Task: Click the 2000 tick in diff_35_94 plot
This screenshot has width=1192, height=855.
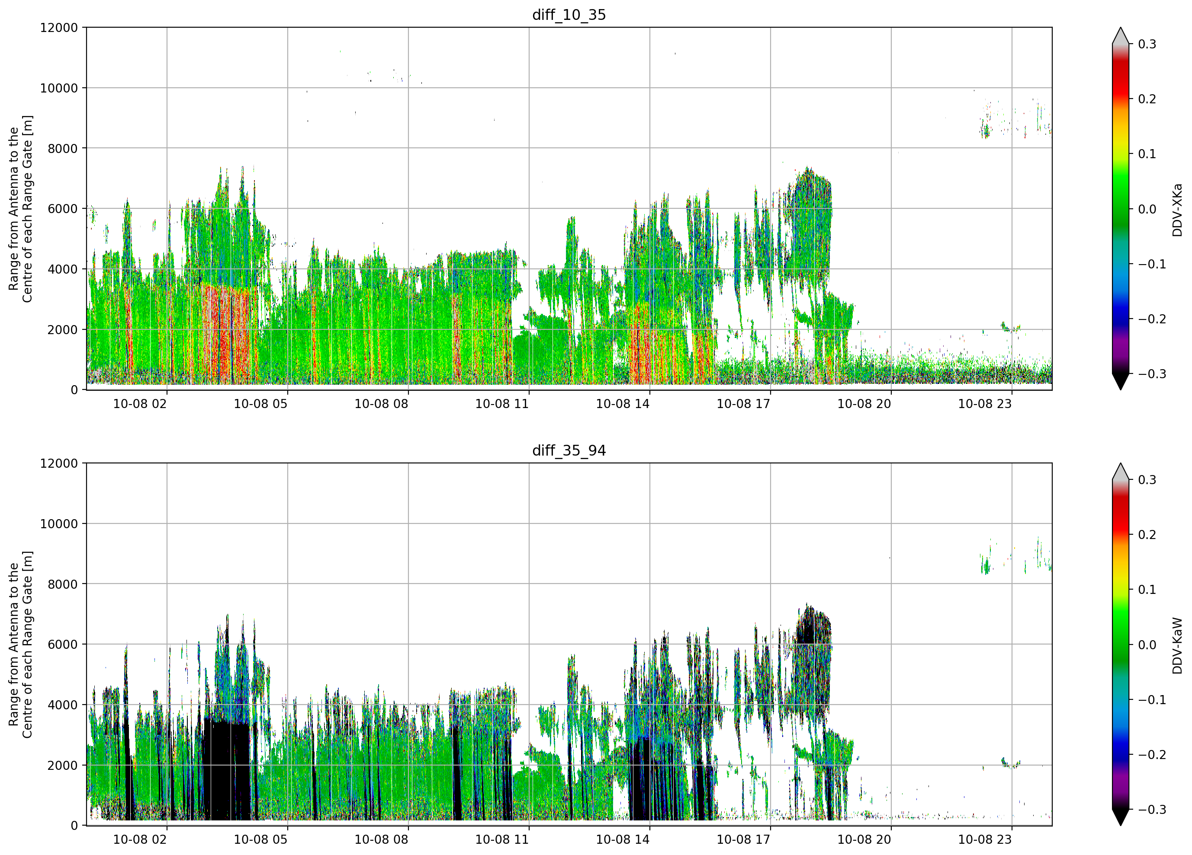Action: pyautogui.click(x=63, y=766)
